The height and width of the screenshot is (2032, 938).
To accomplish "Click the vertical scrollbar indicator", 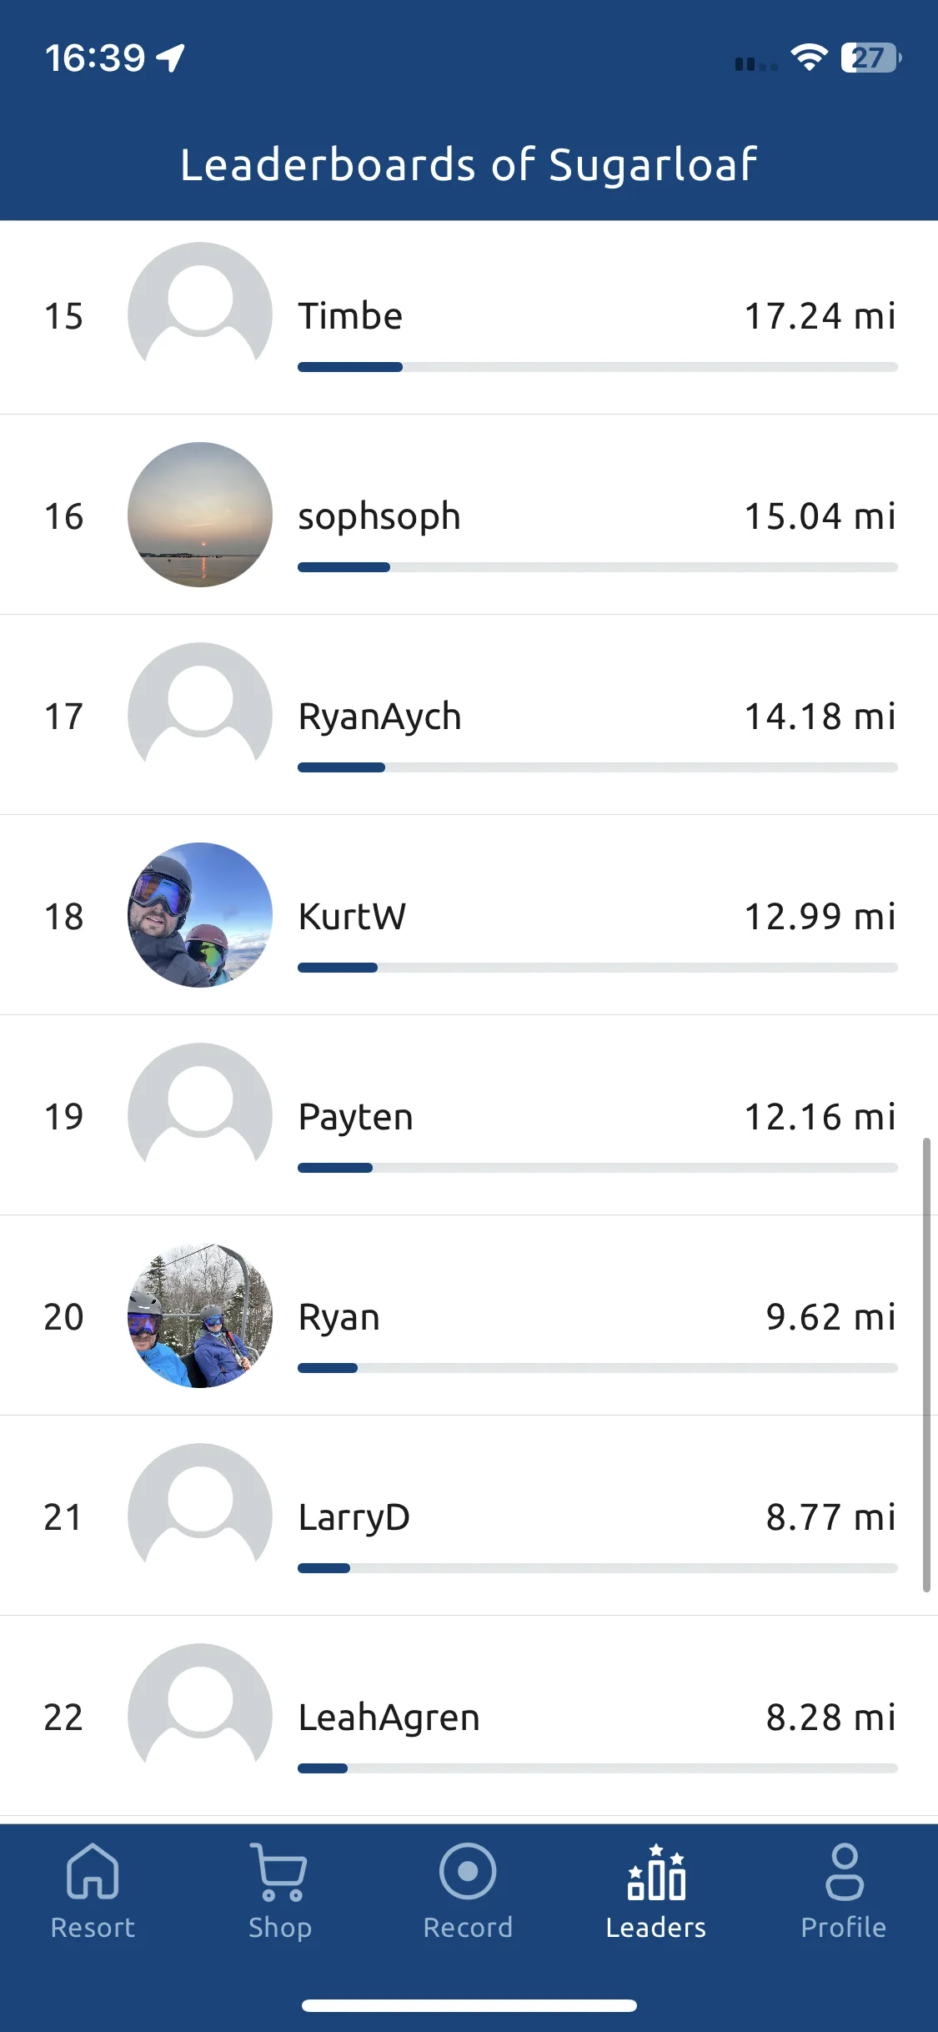I will (926, 1365).
